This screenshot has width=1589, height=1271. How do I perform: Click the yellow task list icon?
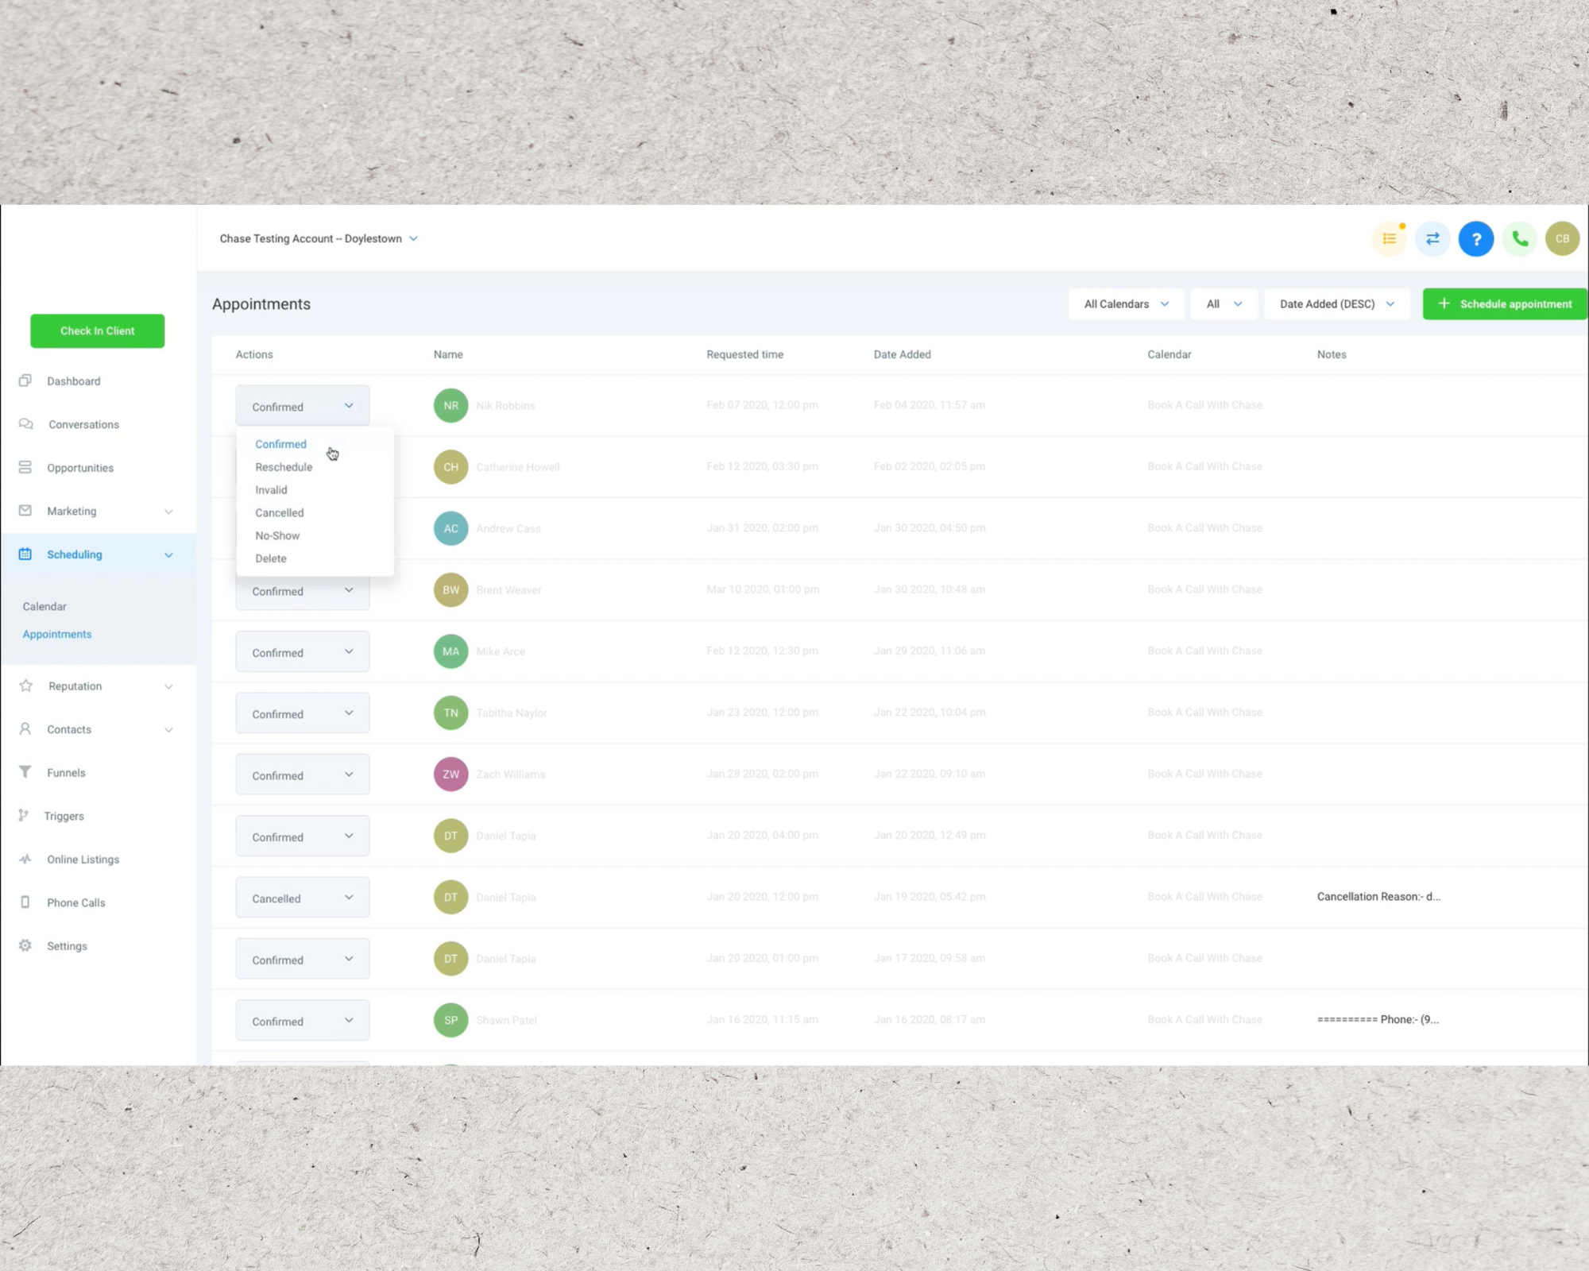coord(1389,239)
